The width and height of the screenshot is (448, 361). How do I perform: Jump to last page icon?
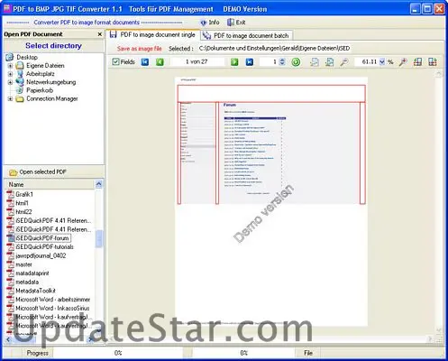[250, 62]
